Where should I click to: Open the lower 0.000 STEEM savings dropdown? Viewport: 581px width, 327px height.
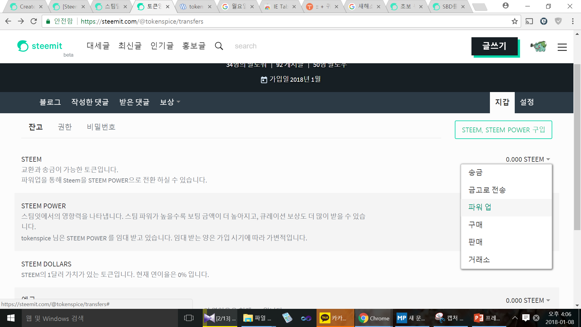click(x=528, y=300)
